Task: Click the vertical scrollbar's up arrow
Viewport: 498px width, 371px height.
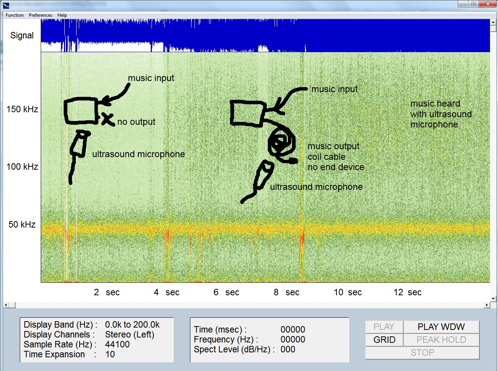Action: tap(493, 22)
